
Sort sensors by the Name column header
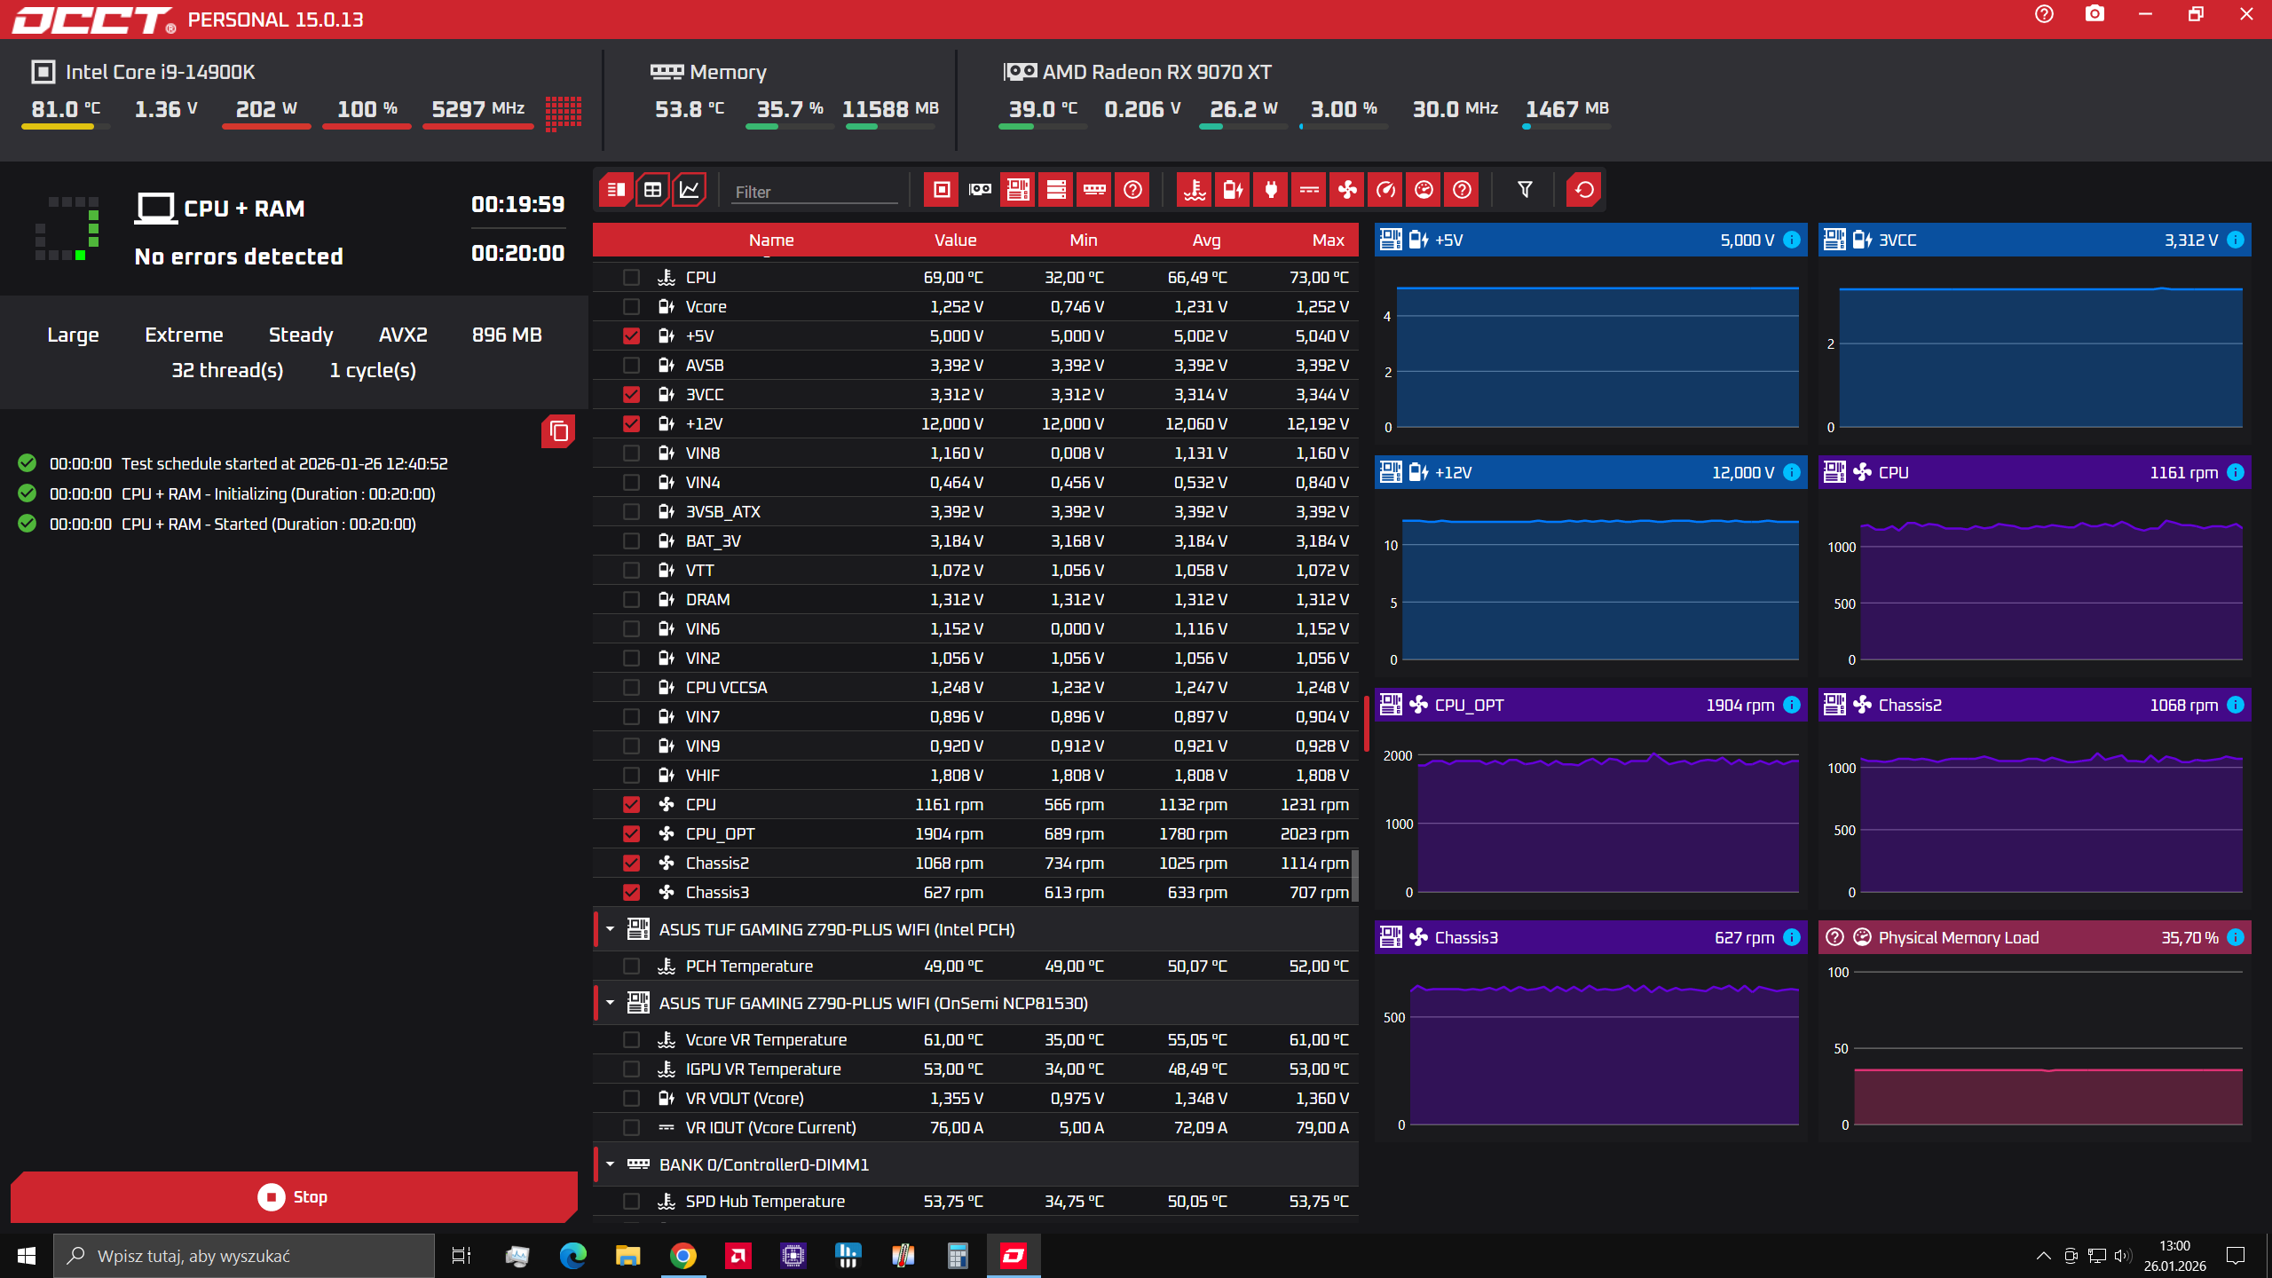770,241
